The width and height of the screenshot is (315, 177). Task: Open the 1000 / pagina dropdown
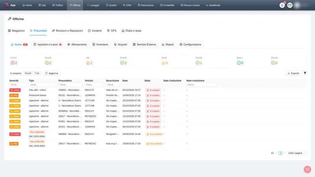coord(297,153)
